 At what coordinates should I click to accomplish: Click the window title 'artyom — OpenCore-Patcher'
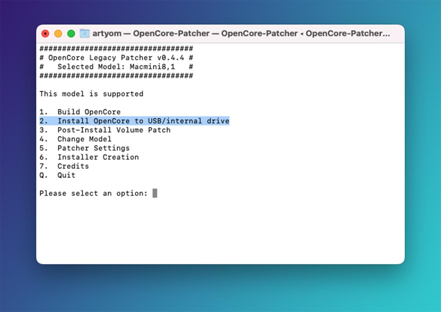(151, 33)
